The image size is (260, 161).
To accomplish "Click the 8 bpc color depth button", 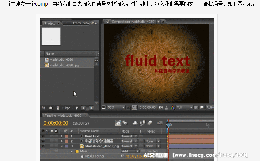I will [66, 108].
